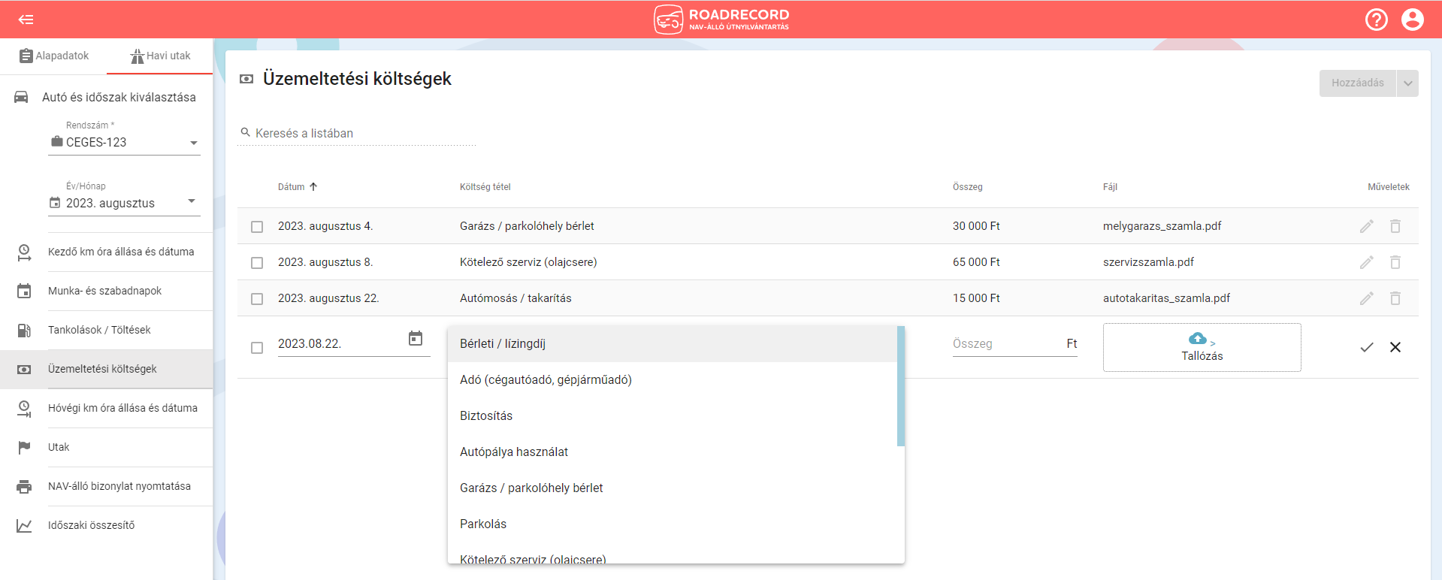This screenshot has width=1442, height=580.
Task: Click the Üzemeltetési költségek money icon in the sidebar
Action: pyautogui.click(x=24, y=369)
